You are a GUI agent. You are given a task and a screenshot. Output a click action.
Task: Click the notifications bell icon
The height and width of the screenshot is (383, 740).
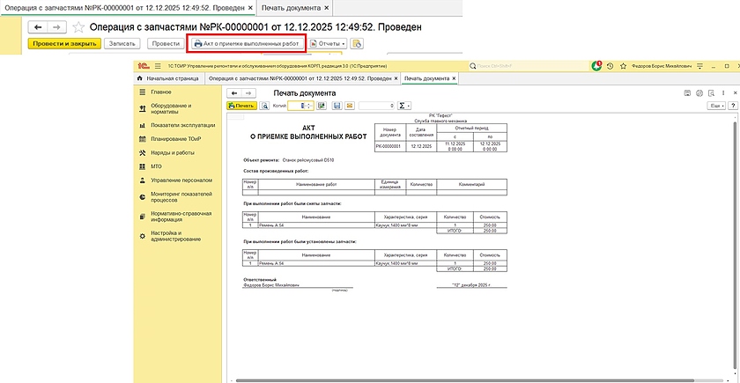click(598, 66)
